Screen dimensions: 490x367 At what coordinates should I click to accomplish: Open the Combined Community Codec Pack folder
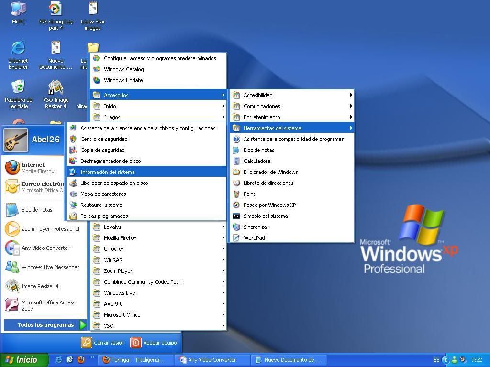[x=158, y=282]
